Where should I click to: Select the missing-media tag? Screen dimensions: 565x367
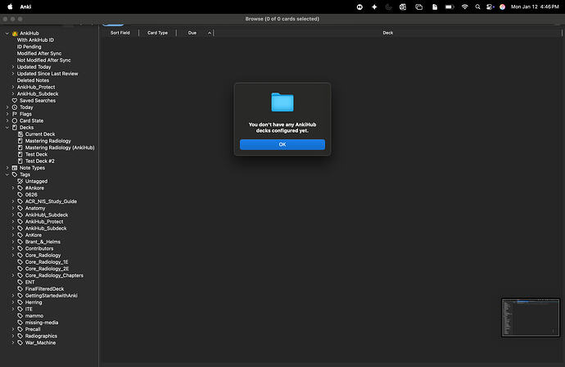[42, 323]
